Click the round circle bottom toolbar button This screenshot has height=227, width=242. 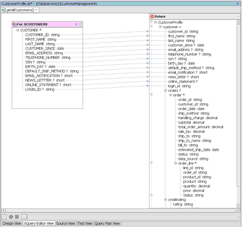coord(11,217)
